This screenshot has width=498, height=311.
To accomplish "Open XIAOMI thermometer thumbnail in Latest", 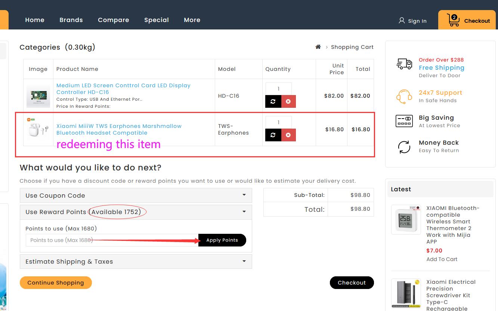I will 406,220.
